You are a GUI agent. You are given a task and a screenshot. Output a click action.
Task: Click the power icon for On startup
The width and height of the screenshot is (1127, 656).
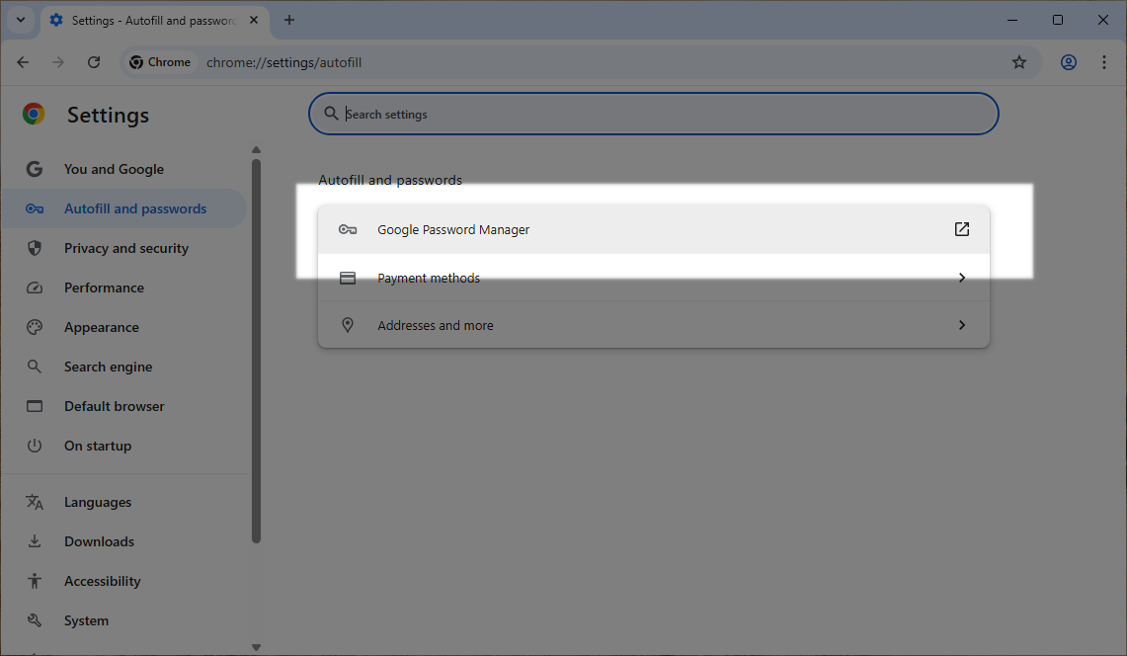pyautogui.click(x=34, y=446)
